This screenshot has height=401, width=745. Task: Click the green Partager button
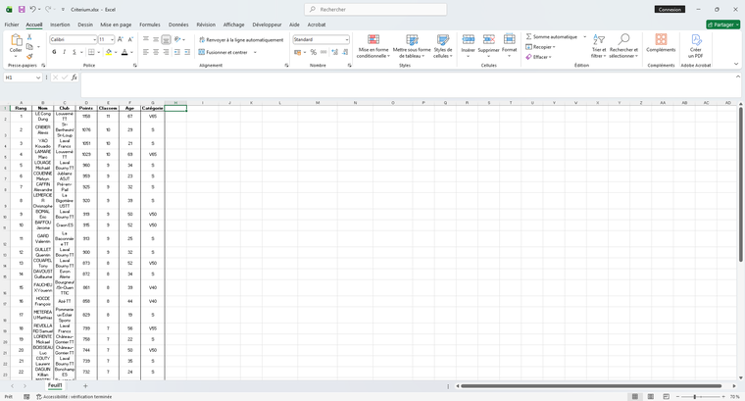click(x=722, y=24)
